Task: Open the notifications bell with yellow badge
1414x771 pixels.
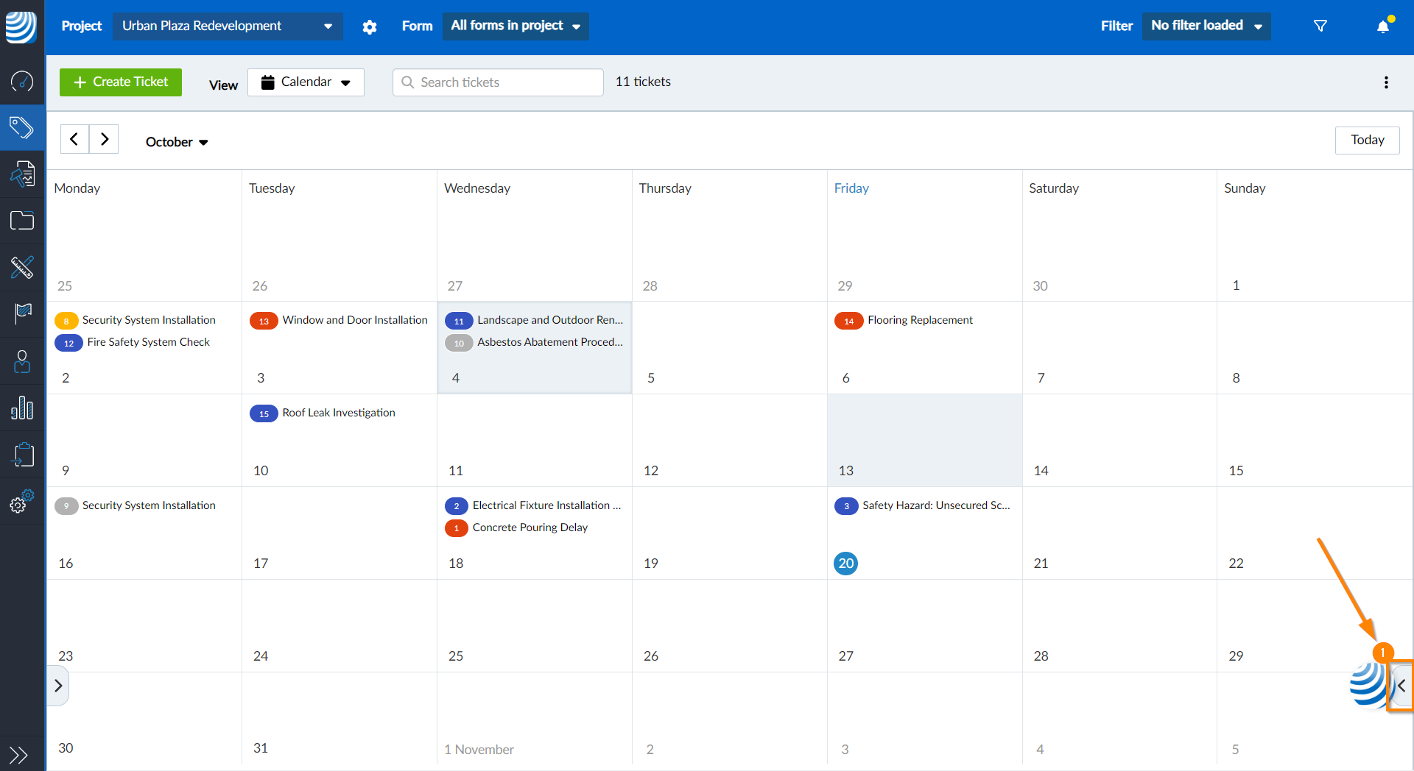Action: [1383, 26]
